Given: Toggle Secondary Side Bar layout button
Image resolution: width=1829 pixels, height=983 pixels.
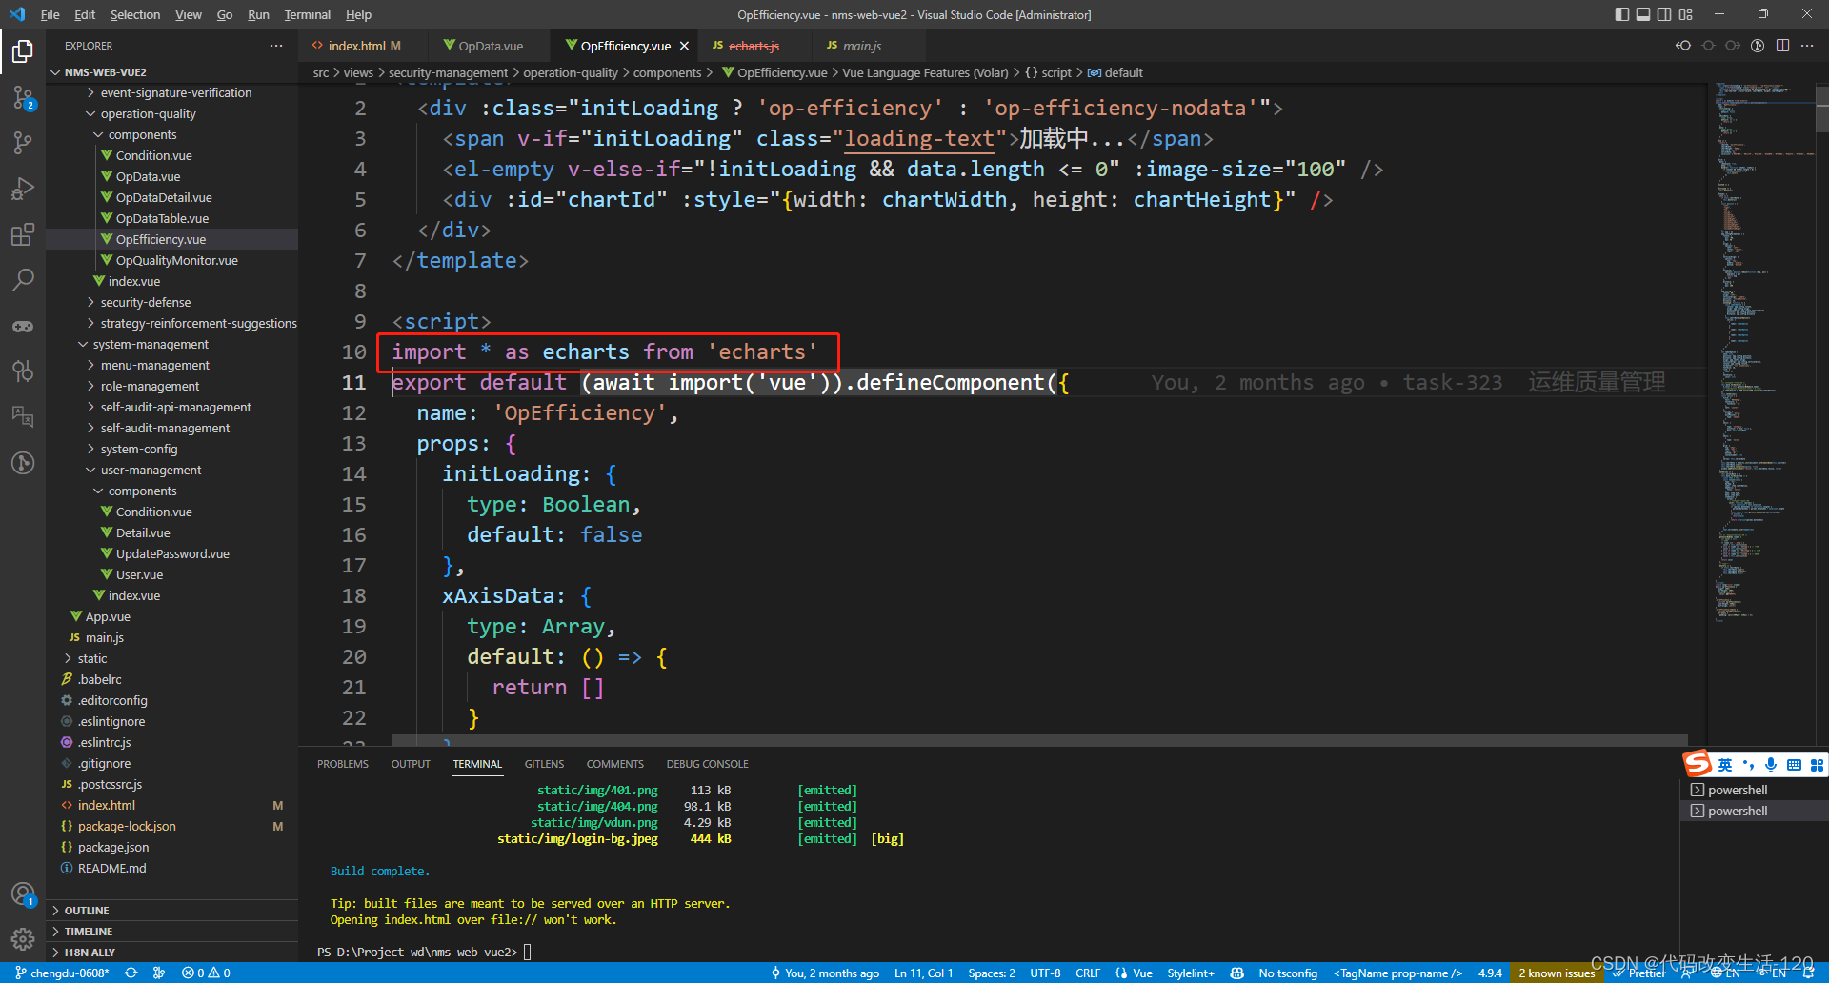Looking at the screenshot, I should tap(1664, 14).
